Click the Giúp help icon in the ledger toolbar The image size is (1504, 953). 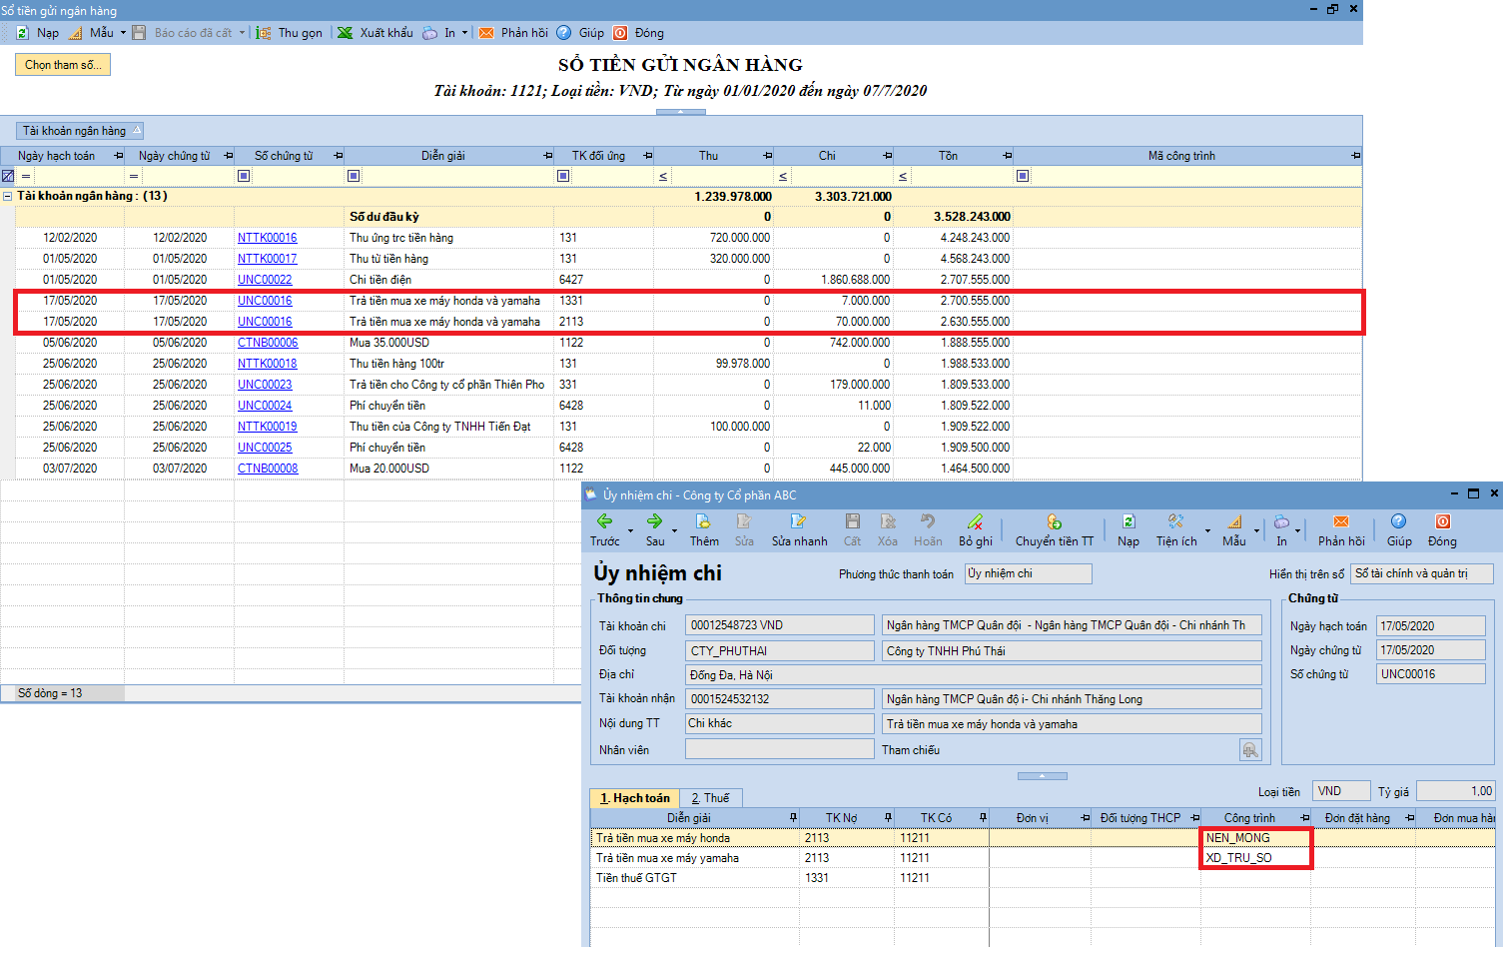tap(564, 33)
